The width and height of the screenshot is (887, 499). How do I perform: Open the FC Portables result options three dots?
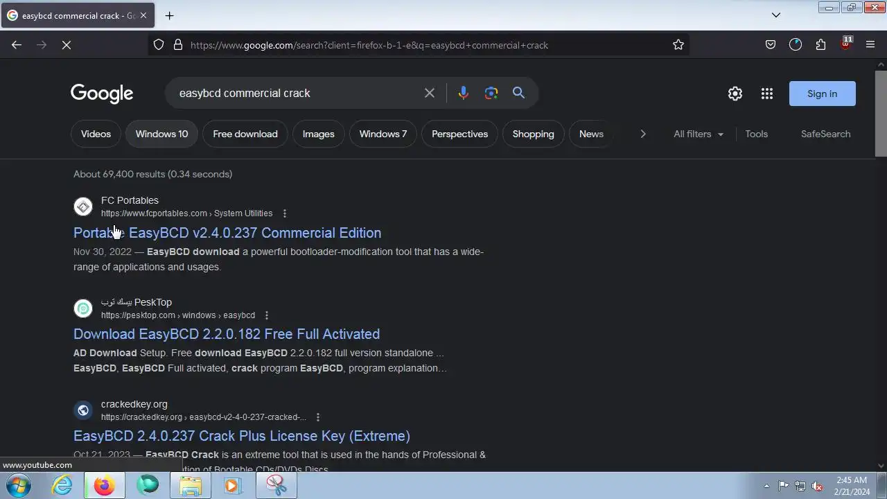click(x=284, y=213)
